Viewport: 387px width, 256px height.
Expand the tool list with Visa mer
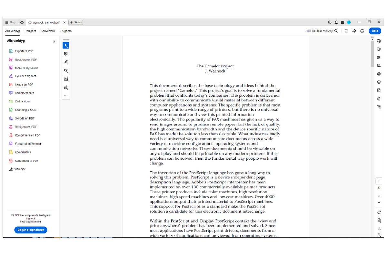click(17, 169)
